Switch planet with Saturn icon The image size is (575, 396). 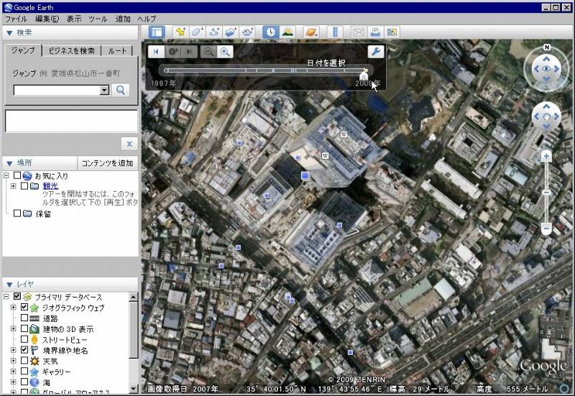click(311, 32)
